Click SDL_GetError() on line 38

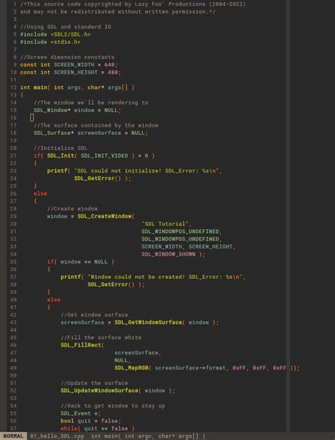click(x=111, y=284)
